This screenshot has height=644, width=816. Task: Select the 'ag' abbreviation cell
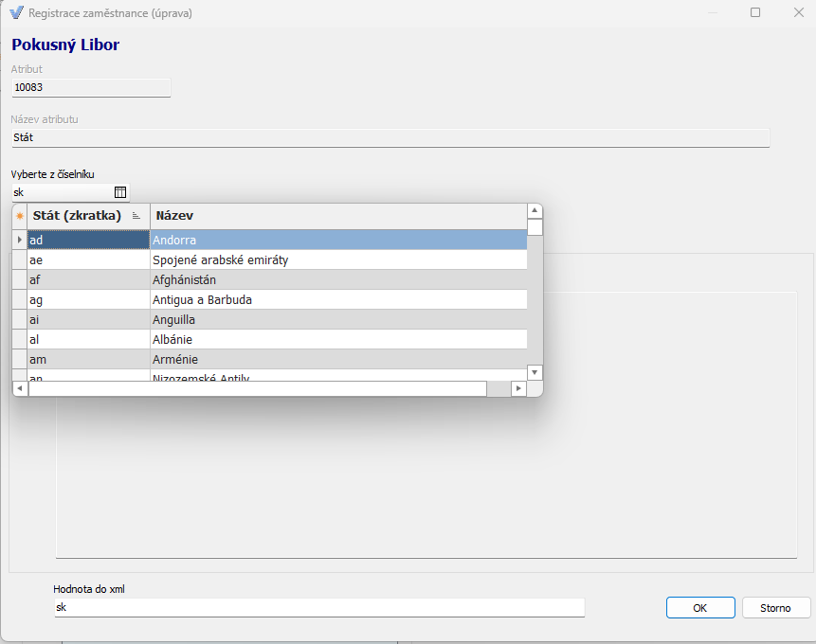87,299
